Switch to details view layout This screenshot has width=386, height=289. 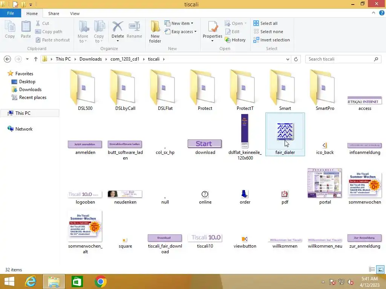click(x=372, y=269)
